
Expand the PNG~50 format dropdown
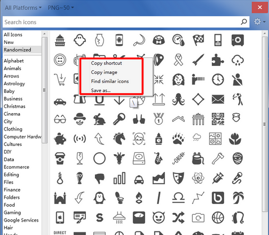pyautogui.click(x=60, y=8)
